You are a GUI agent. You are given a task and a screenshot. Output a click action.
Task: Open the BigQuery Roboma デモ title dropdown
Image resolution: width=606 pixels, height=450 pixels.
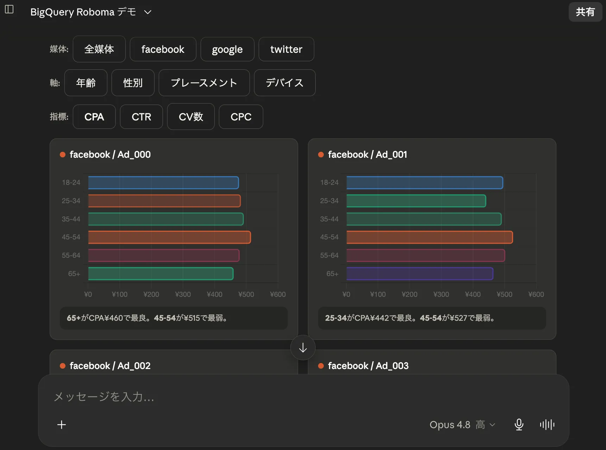pyautogui.click(x=91, y=12)
